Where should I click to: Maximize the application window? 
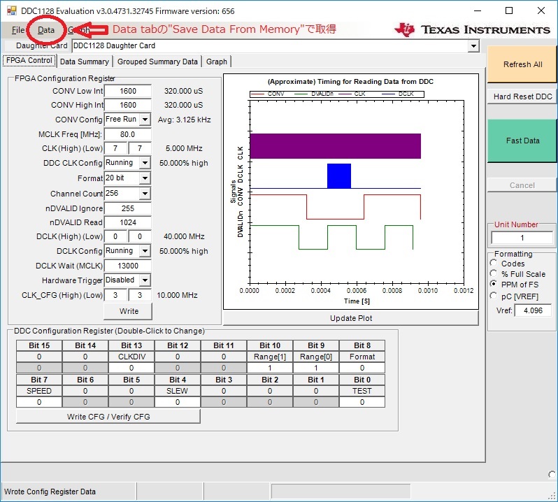pyautogui.click(x=509, y=10)
